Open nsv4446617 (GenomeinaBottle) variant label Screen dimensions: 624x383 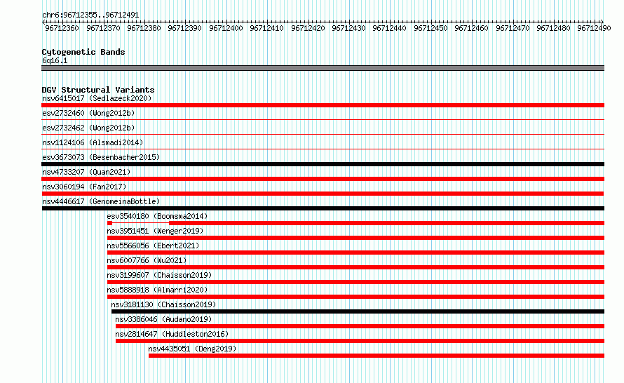coord(101,201)
